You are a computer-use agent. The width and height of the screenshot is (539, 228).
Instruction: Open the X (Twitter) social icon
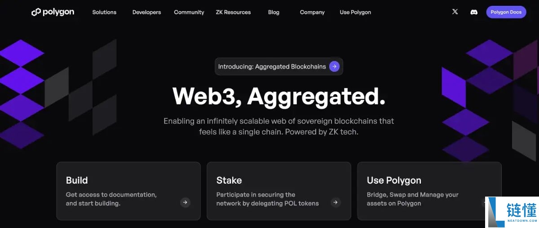click(455, 12)
